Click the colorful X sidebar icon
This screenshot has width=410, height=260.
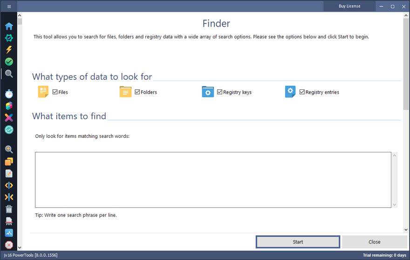point(9,117)
